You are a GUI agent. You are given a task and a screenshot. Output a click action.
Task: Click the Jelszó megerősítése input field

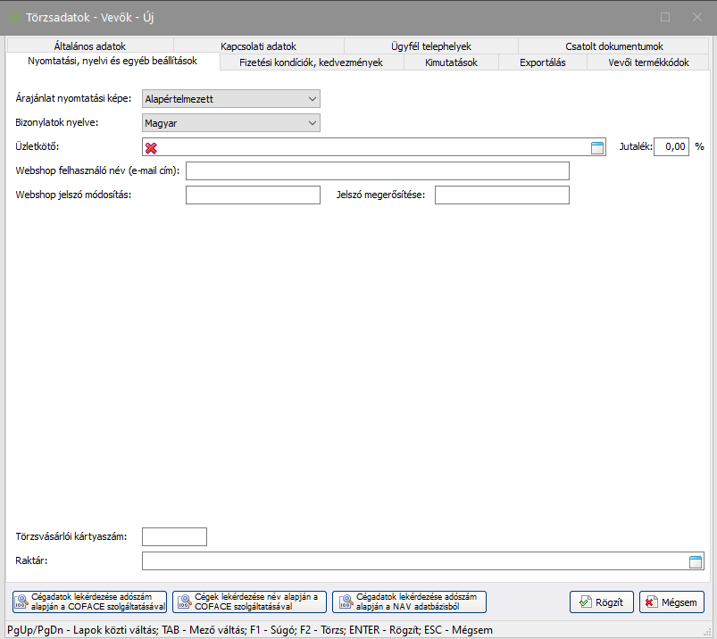pos(501,195)
